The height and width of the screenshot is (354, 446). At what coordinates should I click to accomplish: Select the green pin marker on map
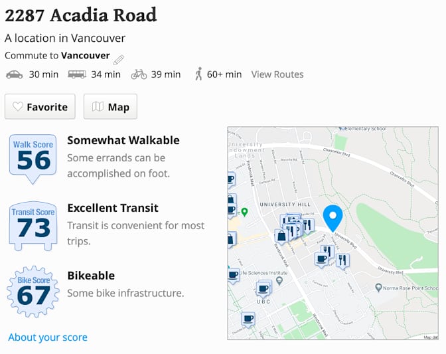click(x=244, y=213)
